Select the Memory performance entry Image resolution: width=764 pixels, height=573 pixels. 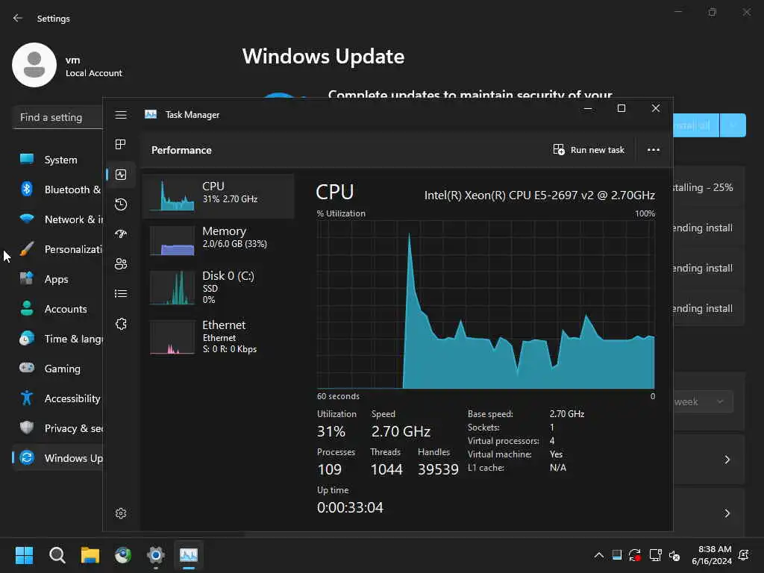219,241
